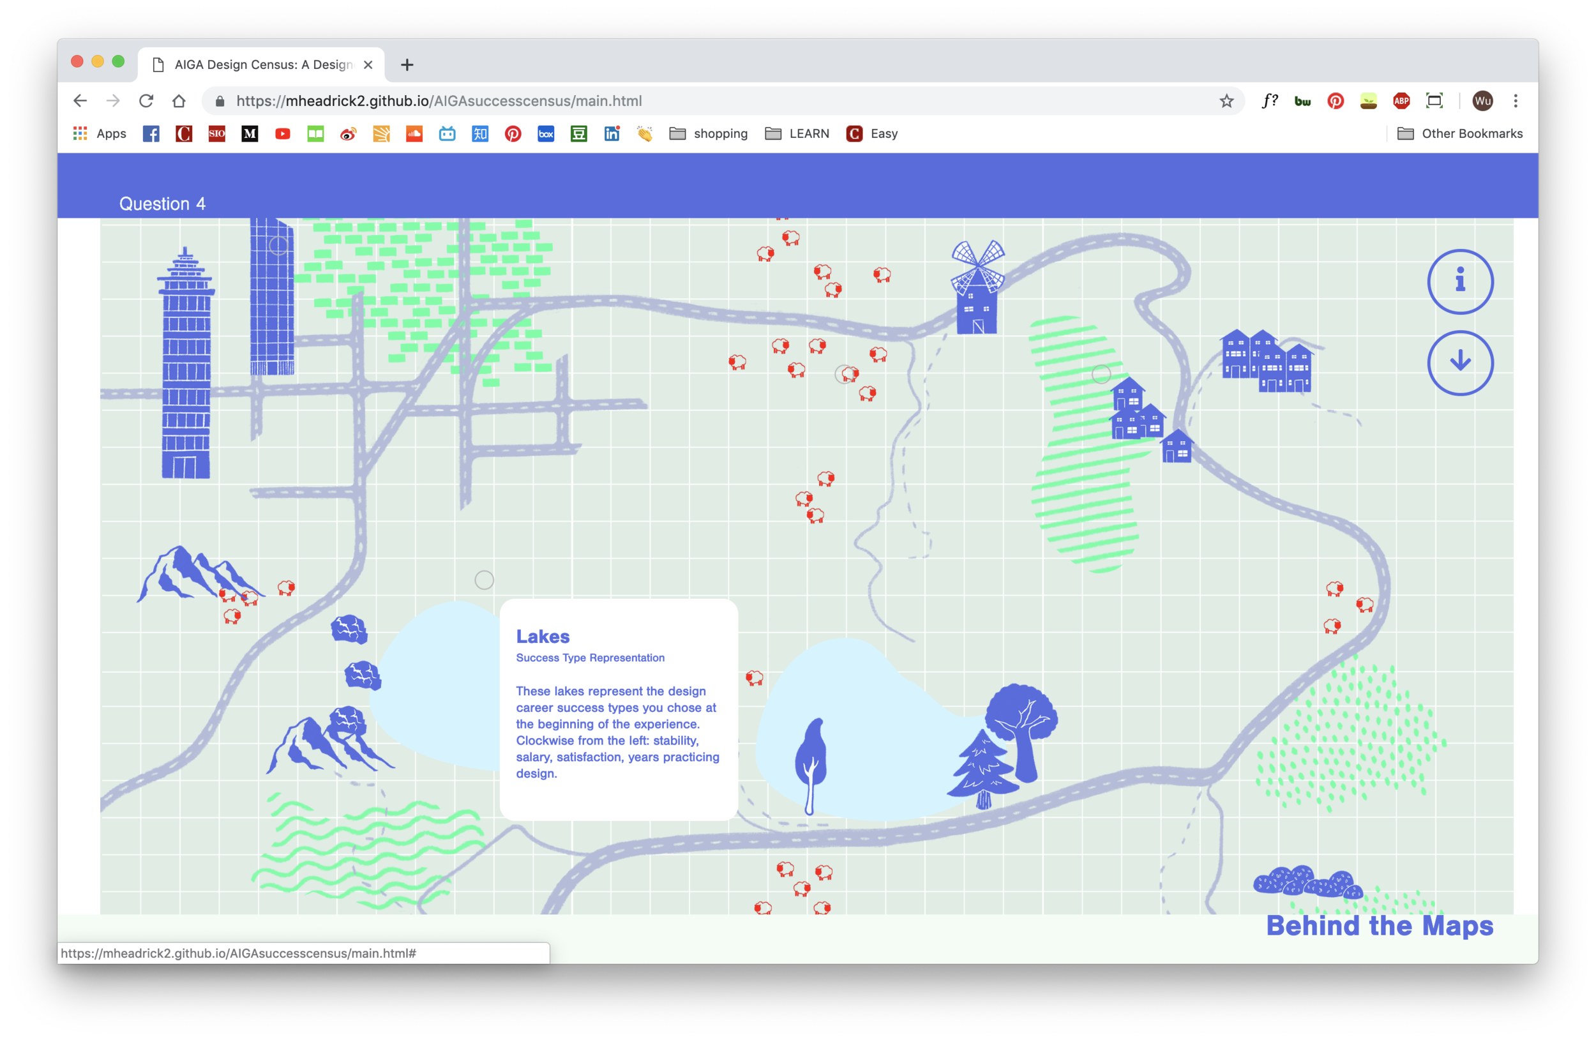Click the Lakes tooltip heading
Viewport: 1596px width, 1040px height.
click(543, 636)
